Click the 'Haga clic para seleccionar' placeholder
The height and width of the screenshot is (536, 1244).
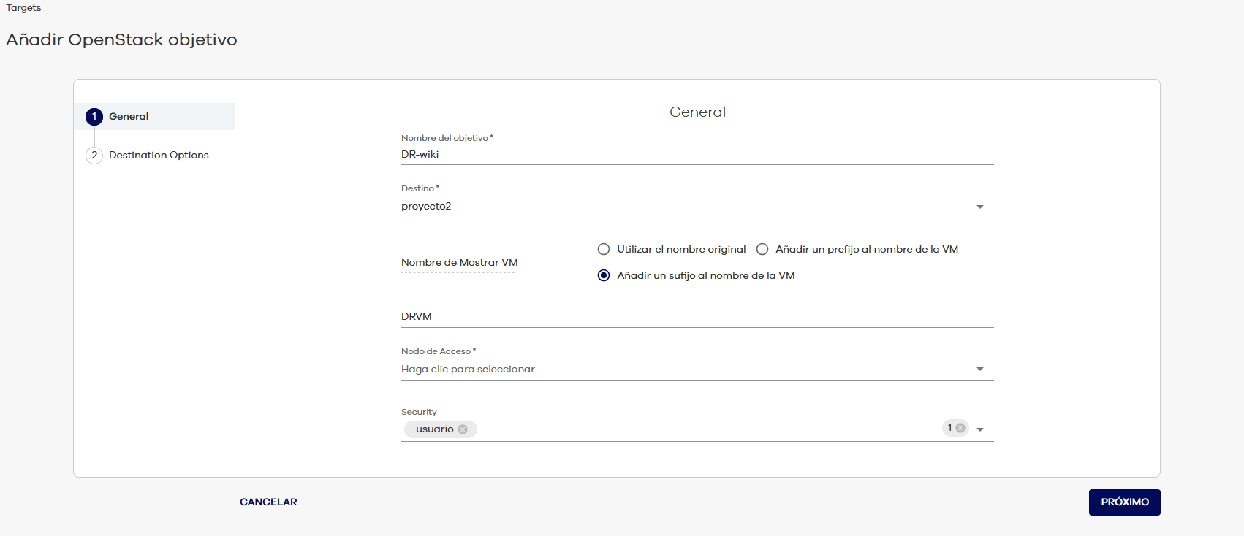[468, 370]
